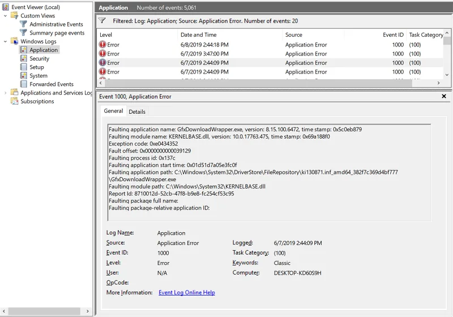Select event dated 6/8/2019 2:44:18 PM

(x=270, y=45)
